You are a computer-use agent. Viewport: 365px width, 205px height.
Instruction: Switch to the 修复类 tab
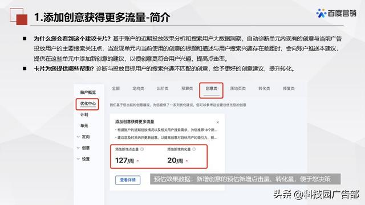[289, 88]
